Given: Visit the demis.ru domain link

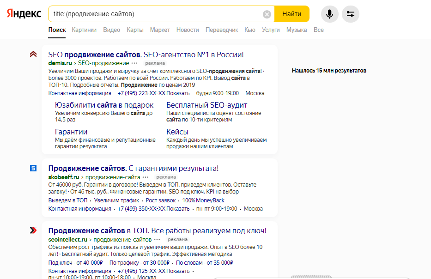Looking at the screenshot, I should click(x=60, y=63).
